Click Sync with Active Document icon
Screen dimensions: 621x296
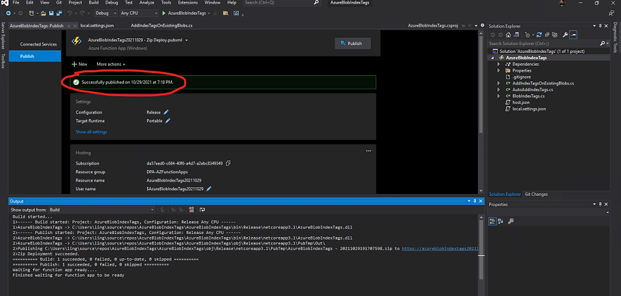tap(540, 35)
